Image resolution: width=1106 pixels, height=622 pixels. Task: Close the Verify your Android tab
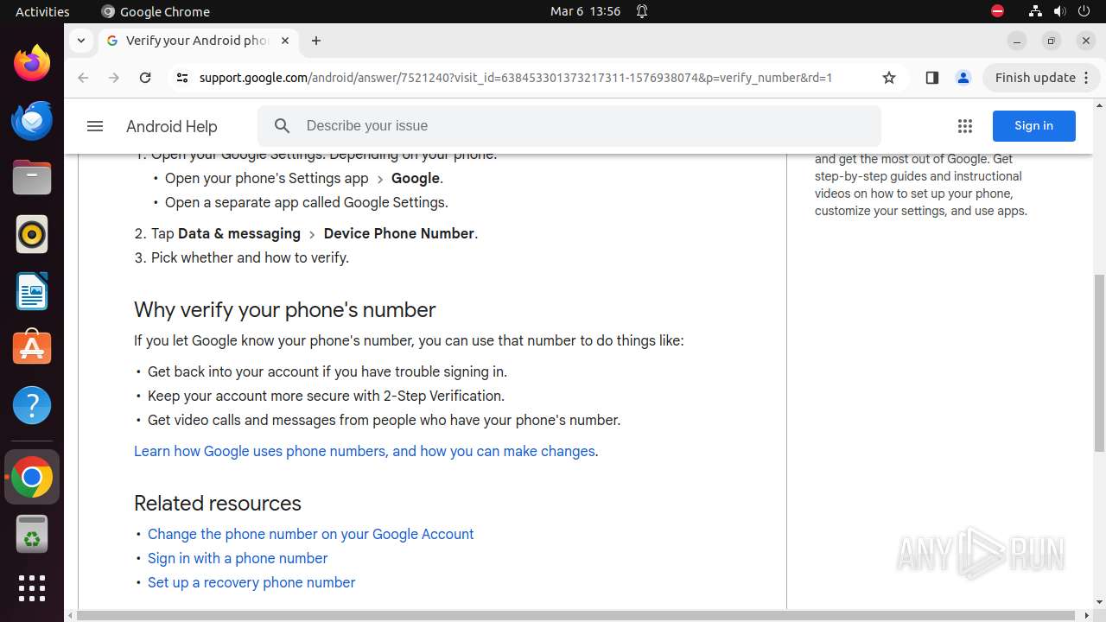284,41
